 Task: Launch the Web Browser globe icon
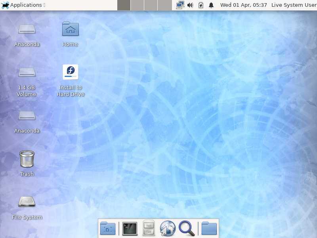click(168, 228)
